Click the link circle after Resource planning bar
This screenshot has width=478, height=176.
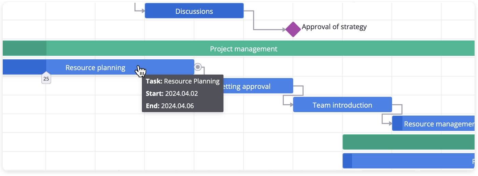(x=198, y=67)
